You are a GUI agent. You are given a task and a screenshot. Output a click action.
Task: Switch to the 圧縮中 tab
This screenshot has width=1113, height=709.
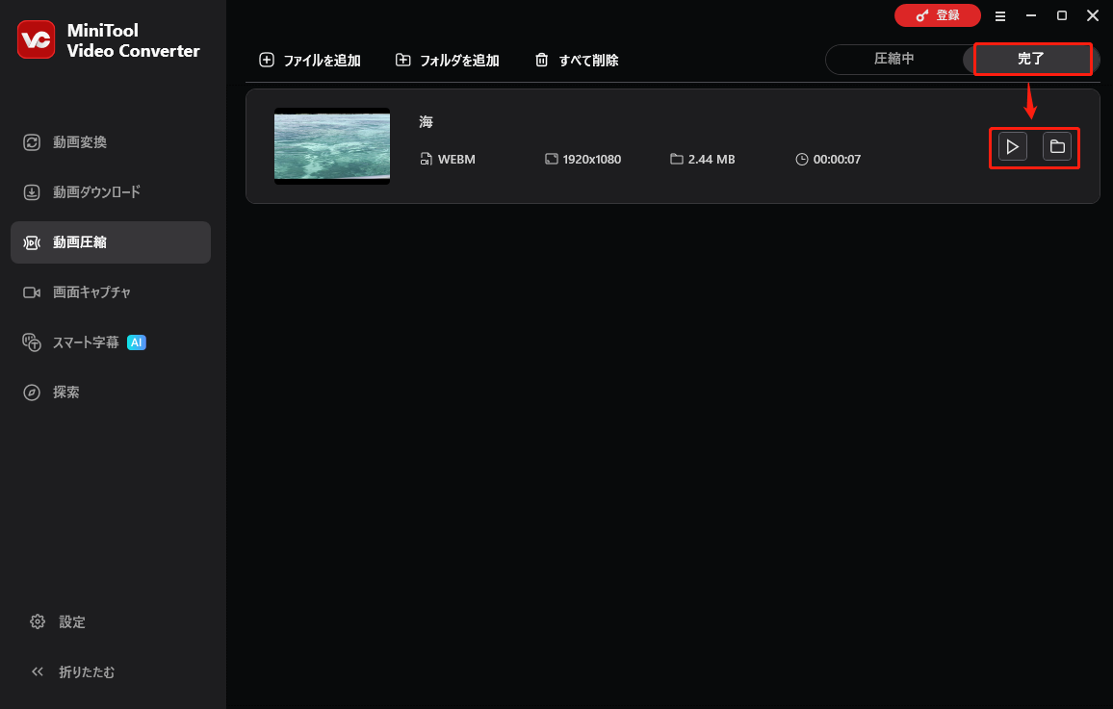point(895,59)
